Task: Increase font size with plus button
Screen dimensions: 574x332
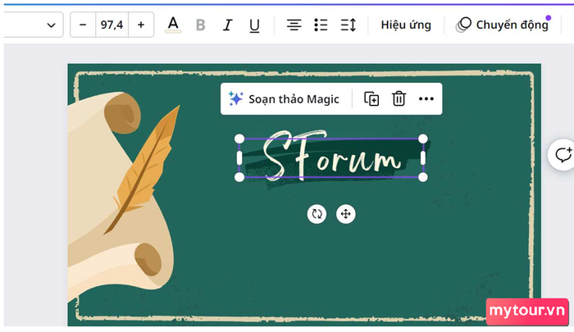Action: pyautogui.click(x=141, y=25)
